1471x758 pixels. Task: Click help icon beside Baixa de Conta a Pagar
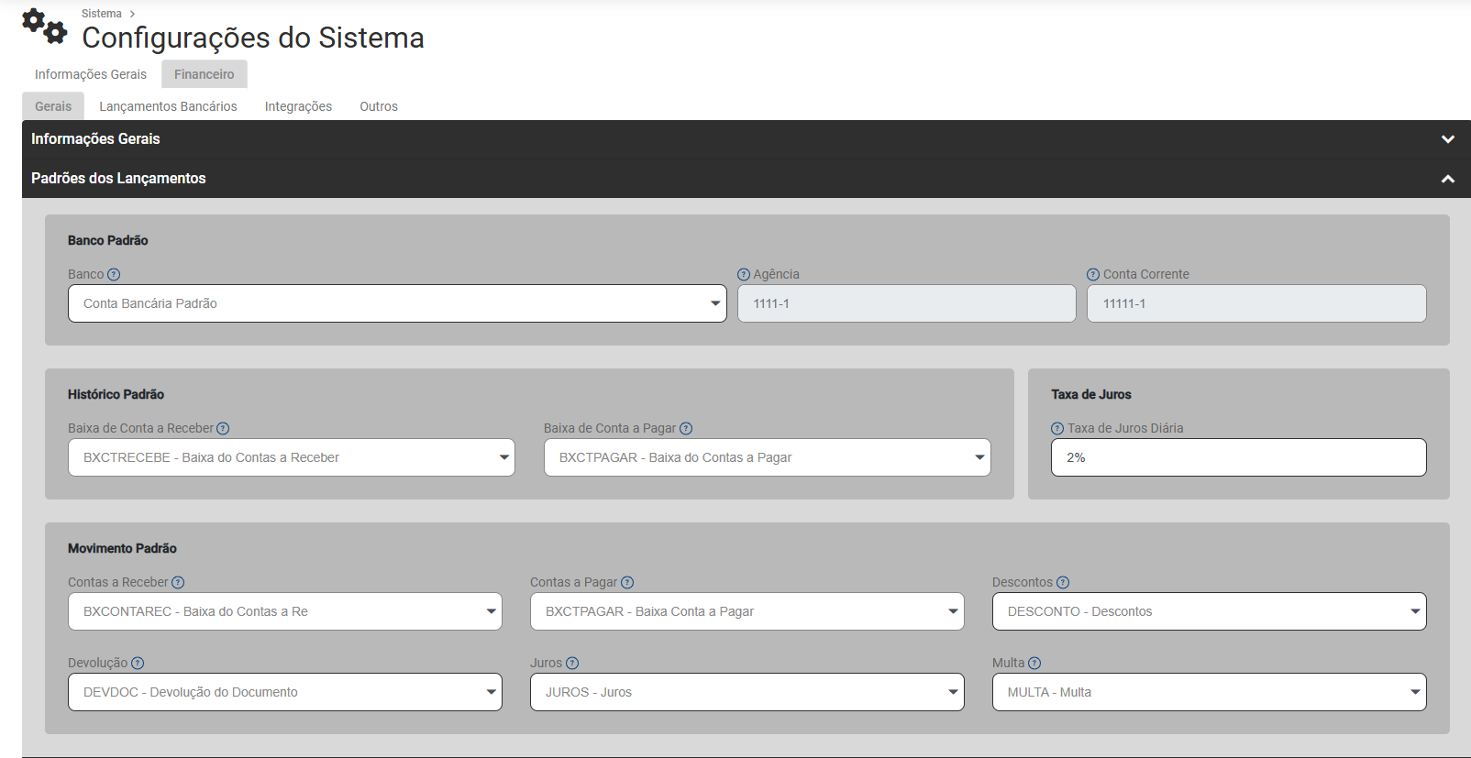click(686, 429)
